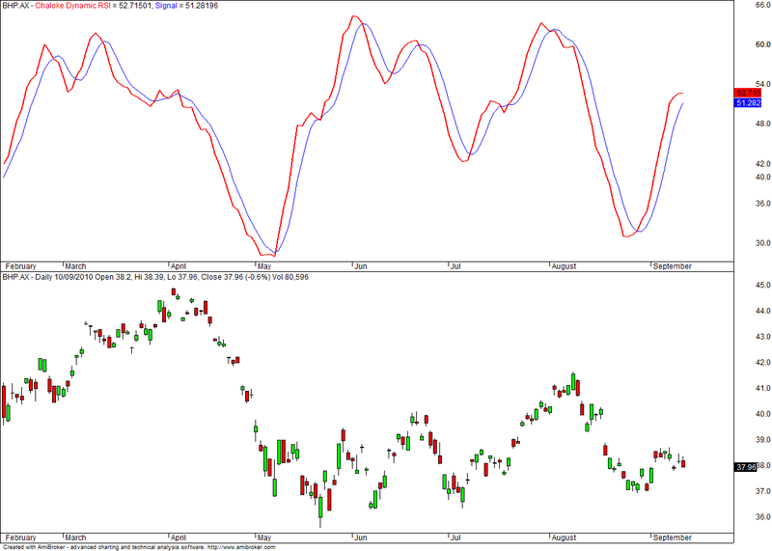Click the April label under the candlestick pane

tap(179, 537)
